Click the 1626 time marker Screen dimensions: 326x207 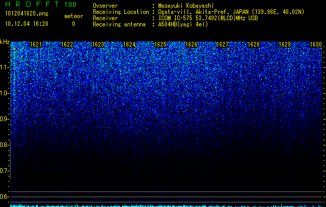(191, 45)
